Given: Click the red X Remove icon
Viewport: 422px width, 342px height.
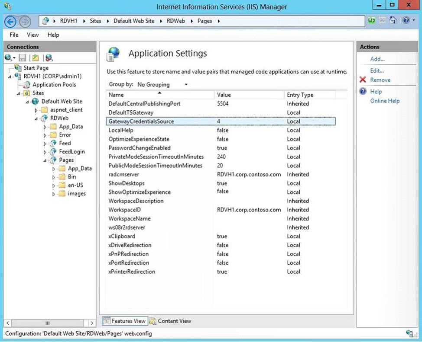Looking at the screenshot, I should [363, 80].
